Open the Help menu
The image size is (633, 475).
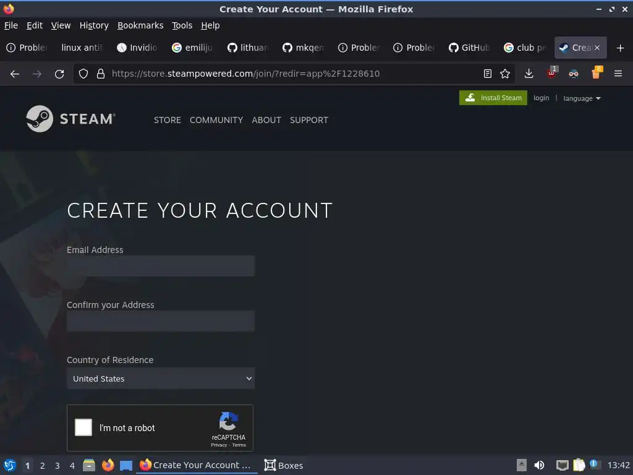point(210,25)
